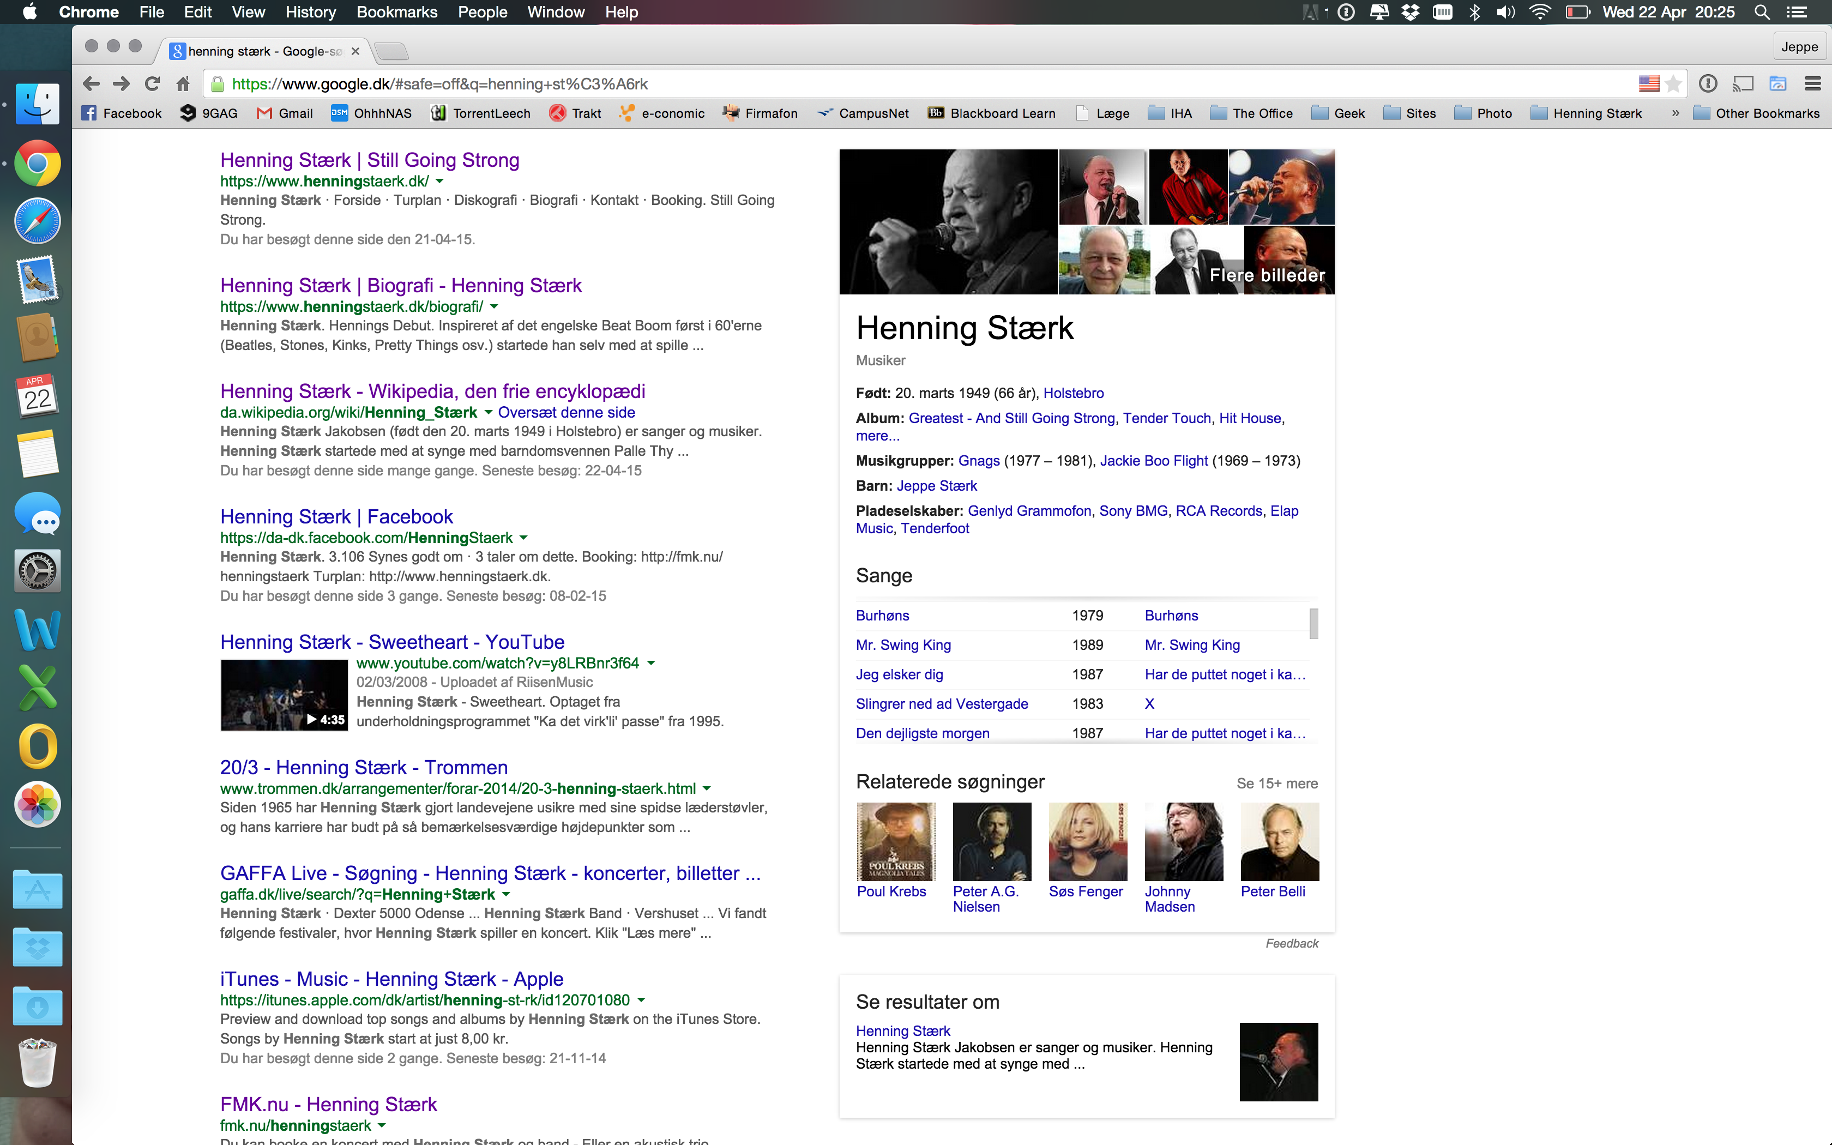Open the TorrentLeech bookmark
The width and height of the screenshot is (1832, 1145).
tap(481, 113)
